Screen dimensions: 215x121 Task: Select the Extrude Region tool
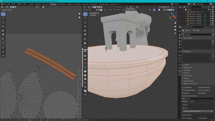pos(85,52)
